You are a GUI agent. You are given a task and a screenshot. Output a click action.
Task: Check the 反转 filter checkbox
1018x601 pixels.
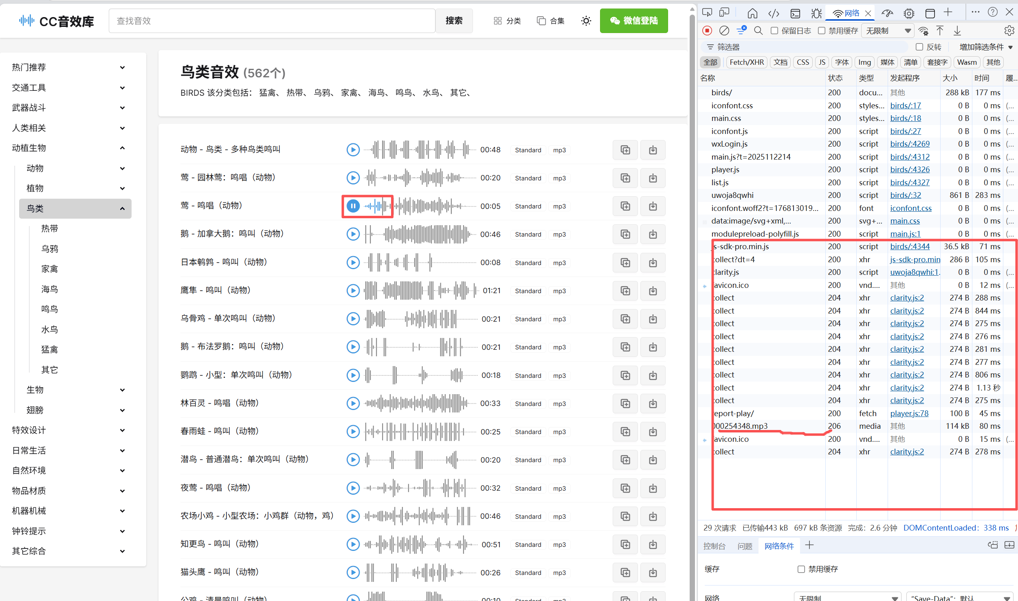click(919, 47)
